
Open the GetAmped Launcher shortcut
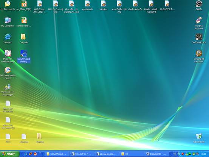(x=199, y=56)
